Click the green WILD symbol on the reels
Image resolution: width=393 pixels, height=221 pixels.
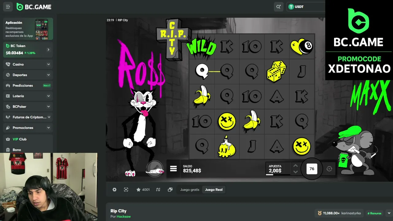tap(202, 46)
